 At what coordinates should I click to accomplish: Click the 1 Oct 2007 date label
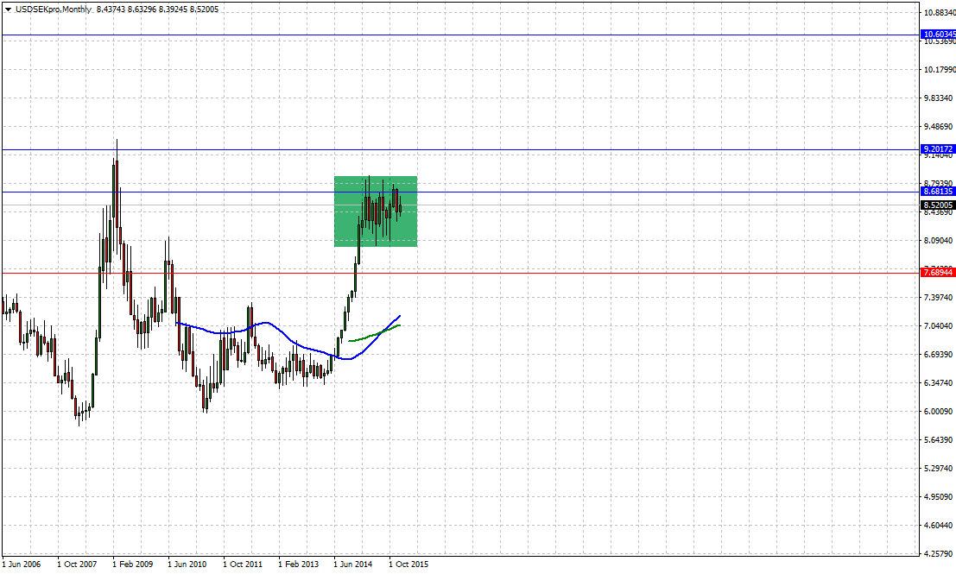click(77, 565)
